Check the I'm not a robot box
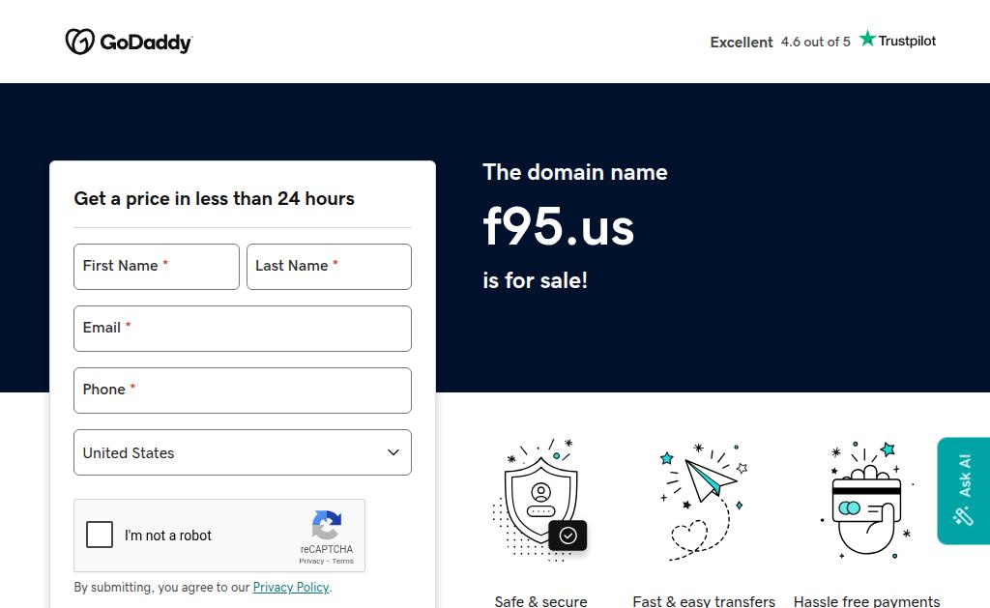 pos(100,535)
